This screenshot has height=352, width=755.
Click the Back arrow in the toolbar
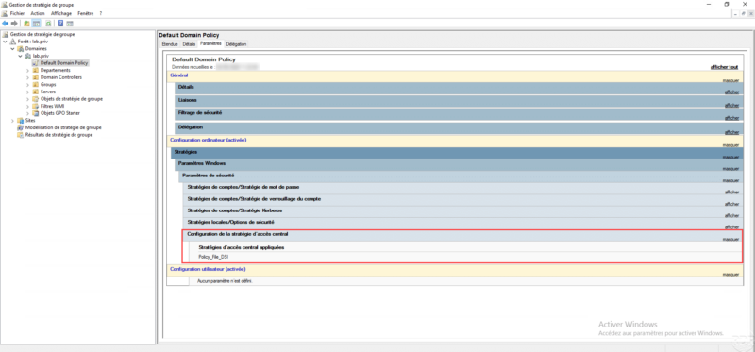point(5,23)
